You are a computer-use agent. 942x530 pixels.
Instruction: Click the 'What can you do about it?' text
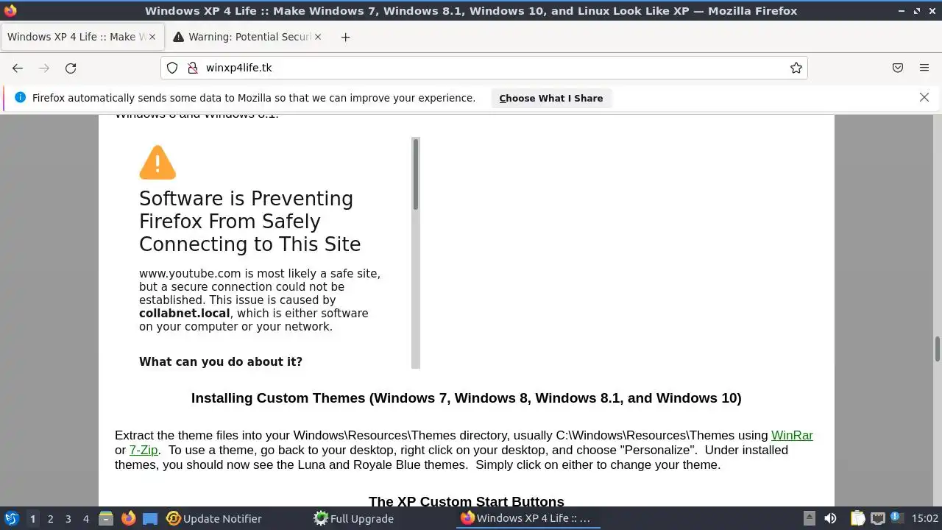[221, 361]
